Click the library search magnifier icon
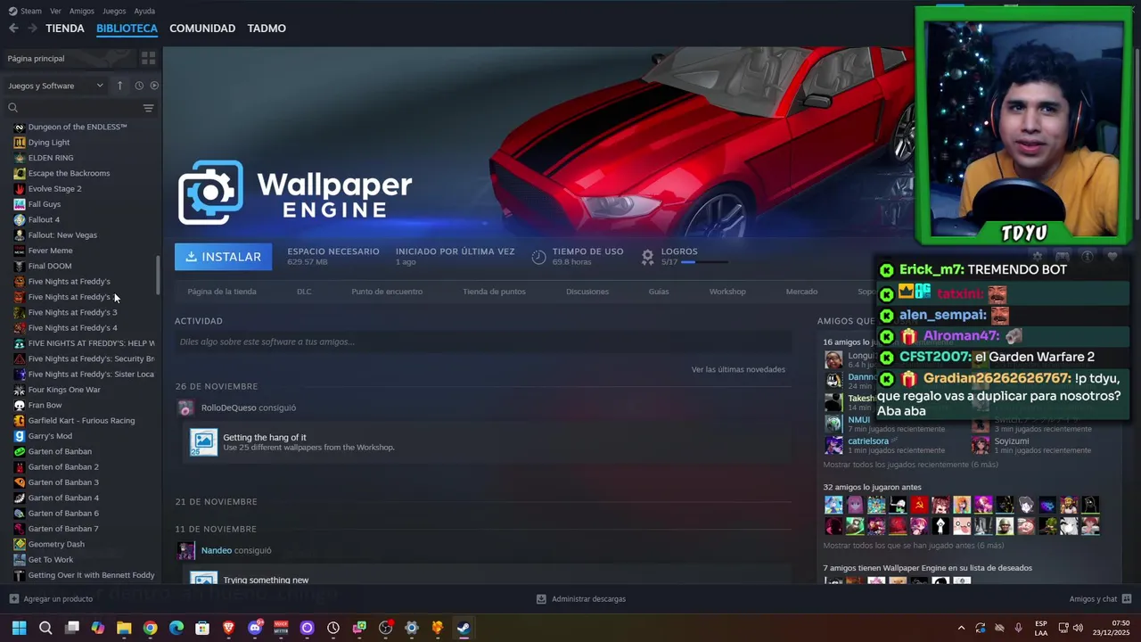 pyautogui.click(x=13, y=108)
